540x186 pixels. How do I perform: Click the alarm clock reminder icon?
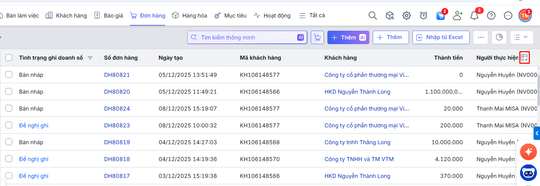point(423,15)
